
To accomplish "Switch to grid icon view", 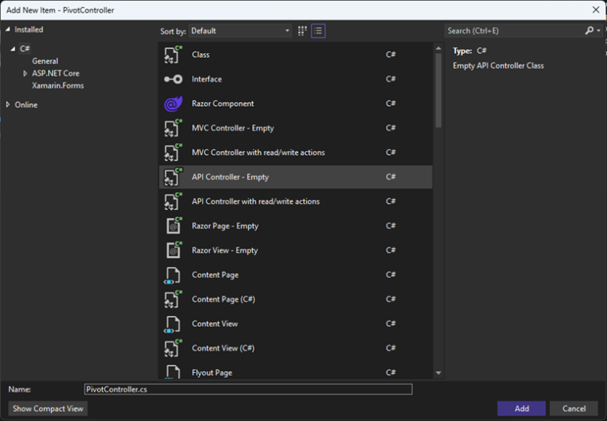I will pyautogui.click(x=302, y=31).
